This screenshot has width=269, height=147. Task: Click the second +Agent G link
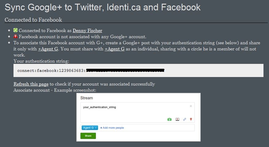(114, 49)
